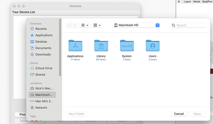Click the '2 items' label

coord(152,60)
